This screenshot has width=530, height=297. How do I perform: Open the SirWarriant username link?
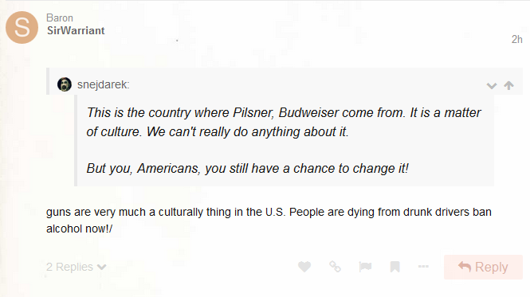point(76,31)
